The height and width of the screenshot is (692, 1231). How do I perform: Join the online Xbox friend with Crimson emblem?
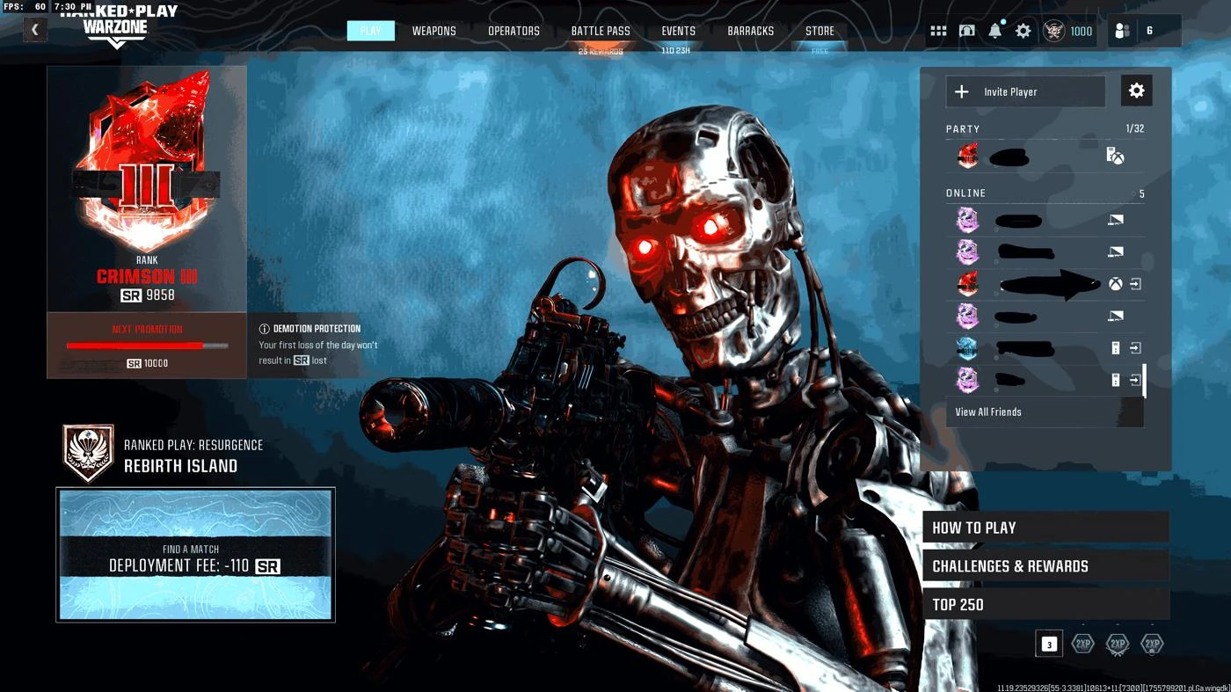[x=1135, y=284]
